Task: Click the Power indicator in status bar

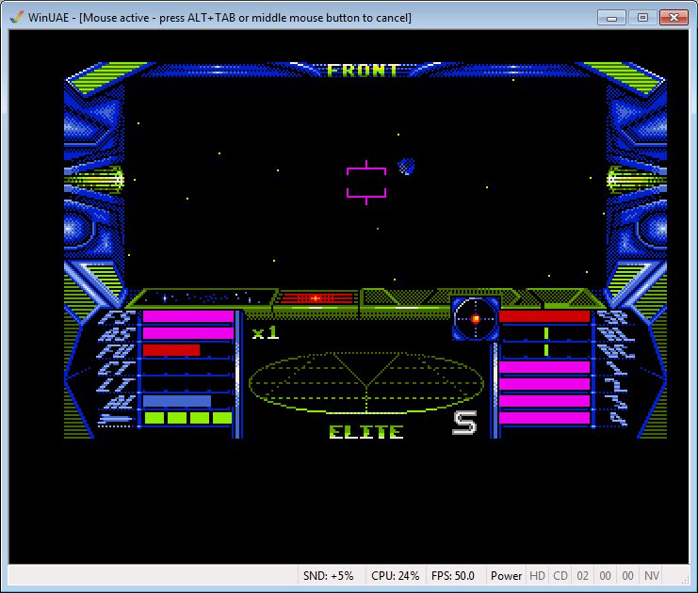Action: click(506, 576)
